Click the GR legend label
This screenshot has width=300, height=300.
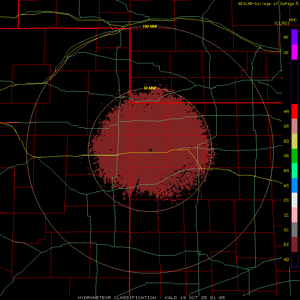click(x=286, y=126)
